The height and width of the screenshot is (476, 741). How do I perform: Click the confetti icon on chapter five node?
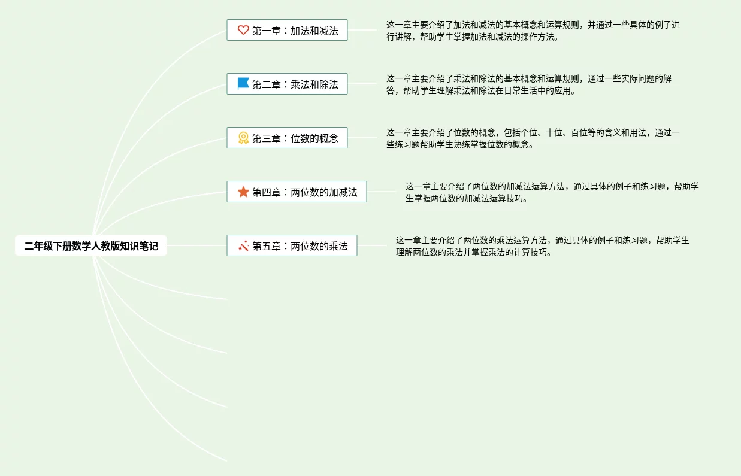(243, 245)
